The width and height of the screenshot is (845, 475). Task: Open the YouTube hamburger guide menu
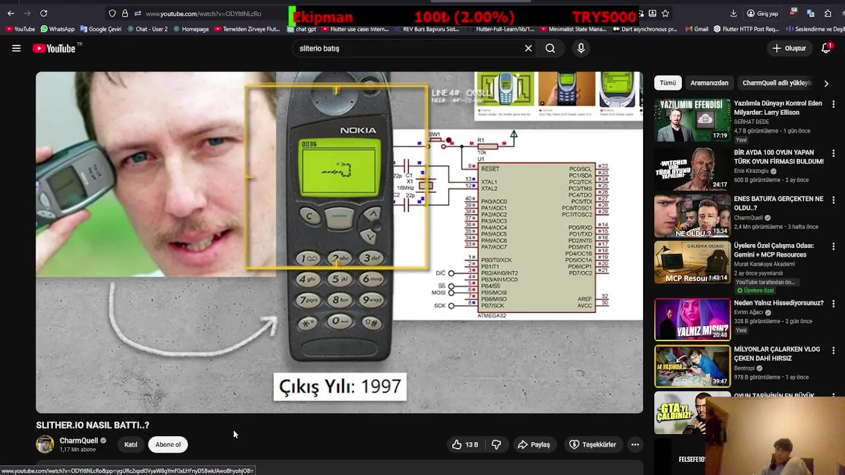17,48
